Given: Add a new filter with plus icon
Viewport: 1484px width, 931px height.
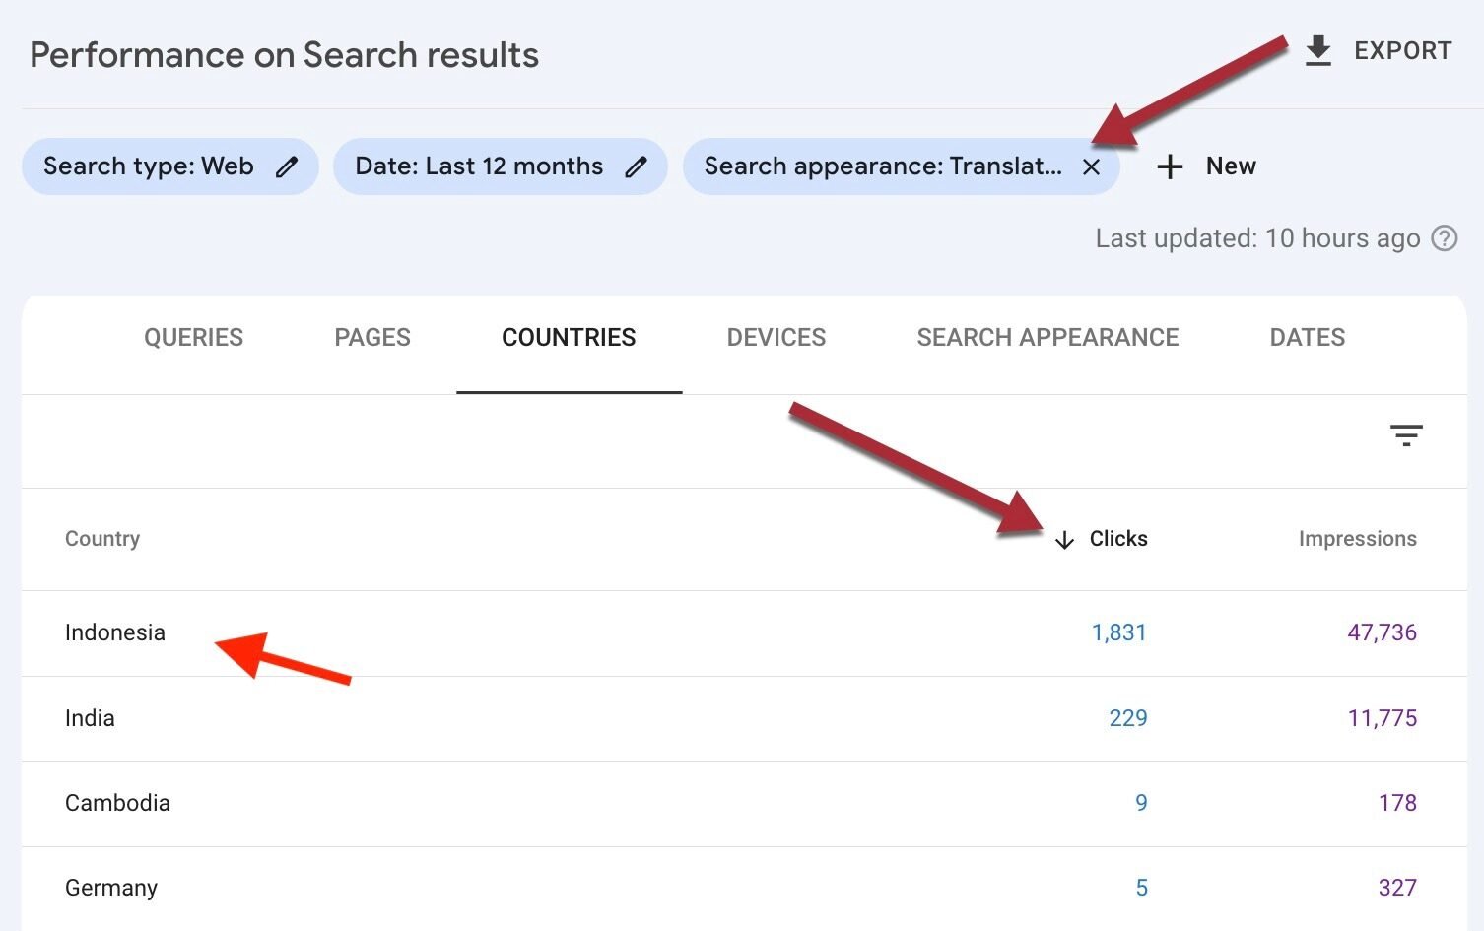Looking at the screenshot, I should tap(1170, 166).
